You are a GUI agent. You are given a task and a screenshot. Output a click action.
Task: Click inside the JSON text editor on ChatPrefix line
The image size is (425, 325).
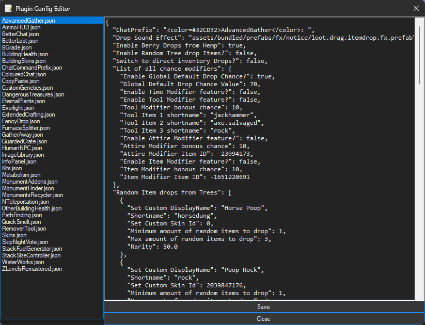pos(214,30)
